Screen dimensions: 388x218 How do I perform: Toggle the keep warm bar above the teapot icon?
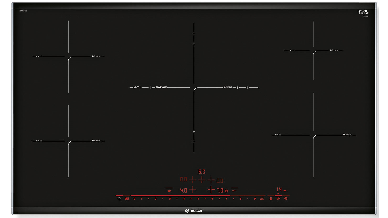169,187
